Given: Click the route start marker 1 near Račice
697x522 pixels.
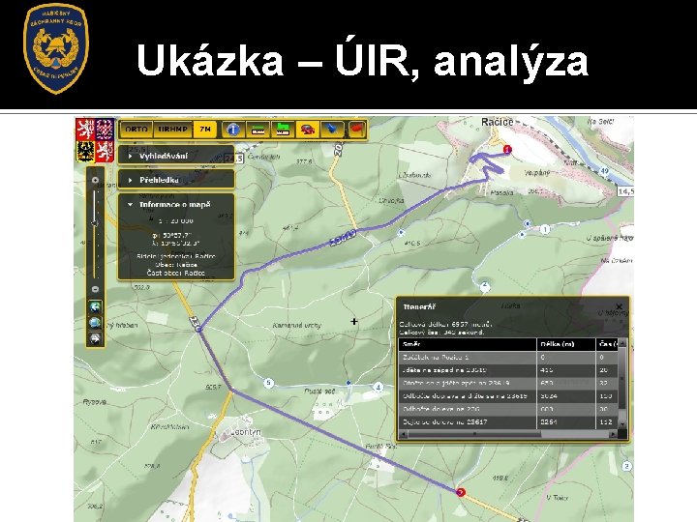Looking at the screenshot, I should (507, 150).
